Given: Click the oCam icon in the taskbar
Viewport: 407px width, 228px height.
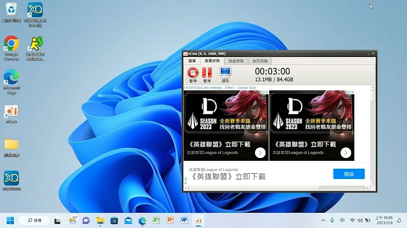Looking at the screenshot, I should click(x=198, y=221).
